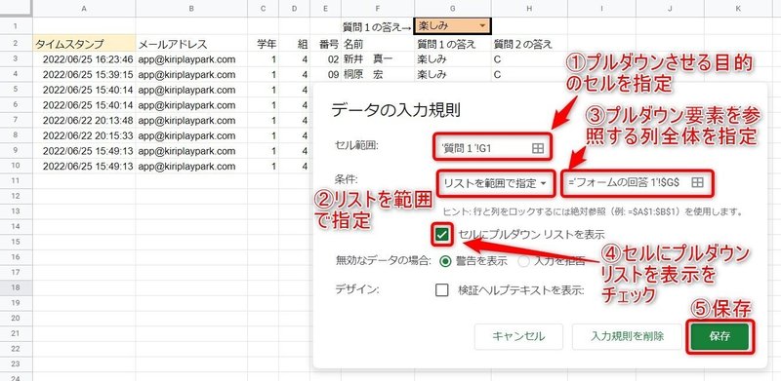The height and width of the screenshot is (381, 781).
Task: Click grid range selector icon in セル範囲 field
Action: (x=538, y=148)
